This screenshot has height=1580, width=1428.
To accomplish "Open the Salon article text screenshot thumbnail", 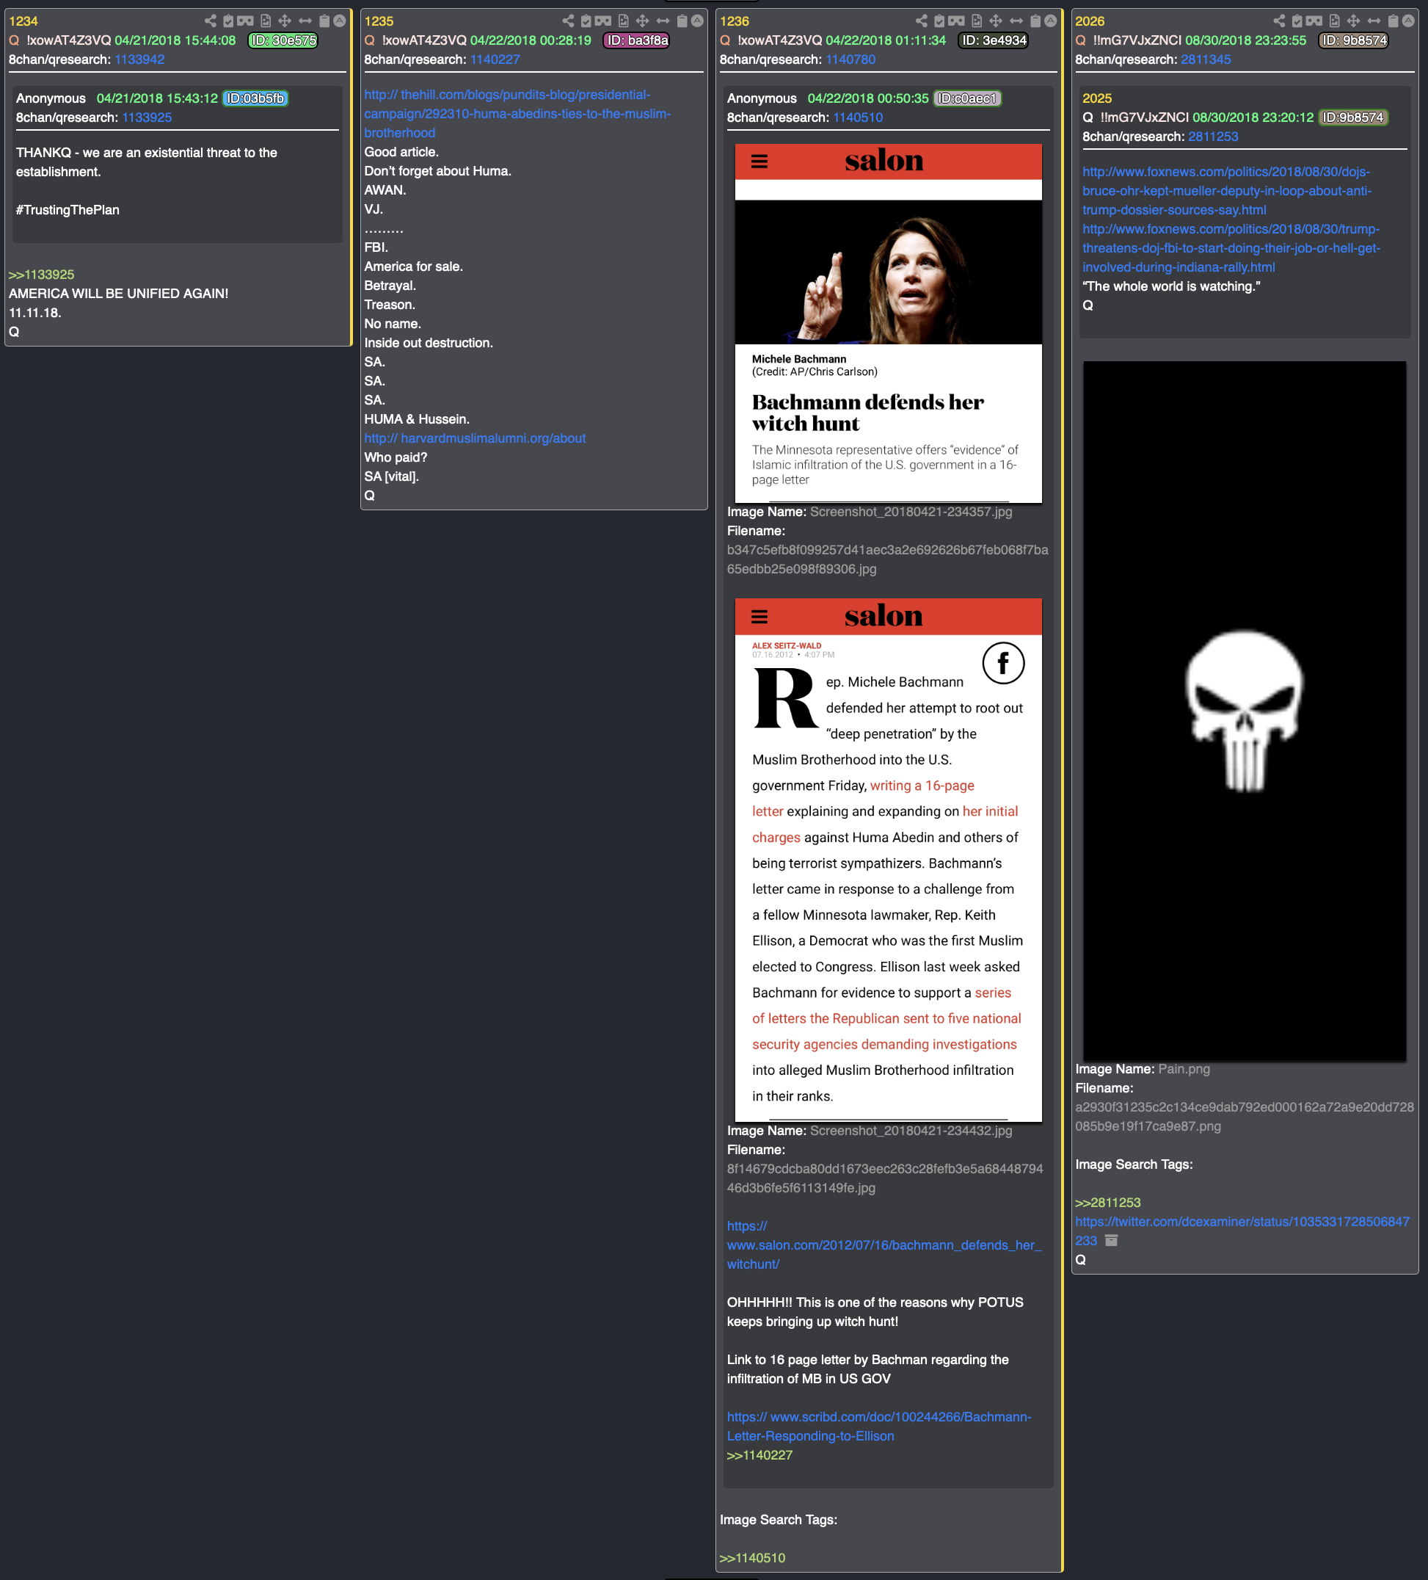I will click(x=889, y=860).
